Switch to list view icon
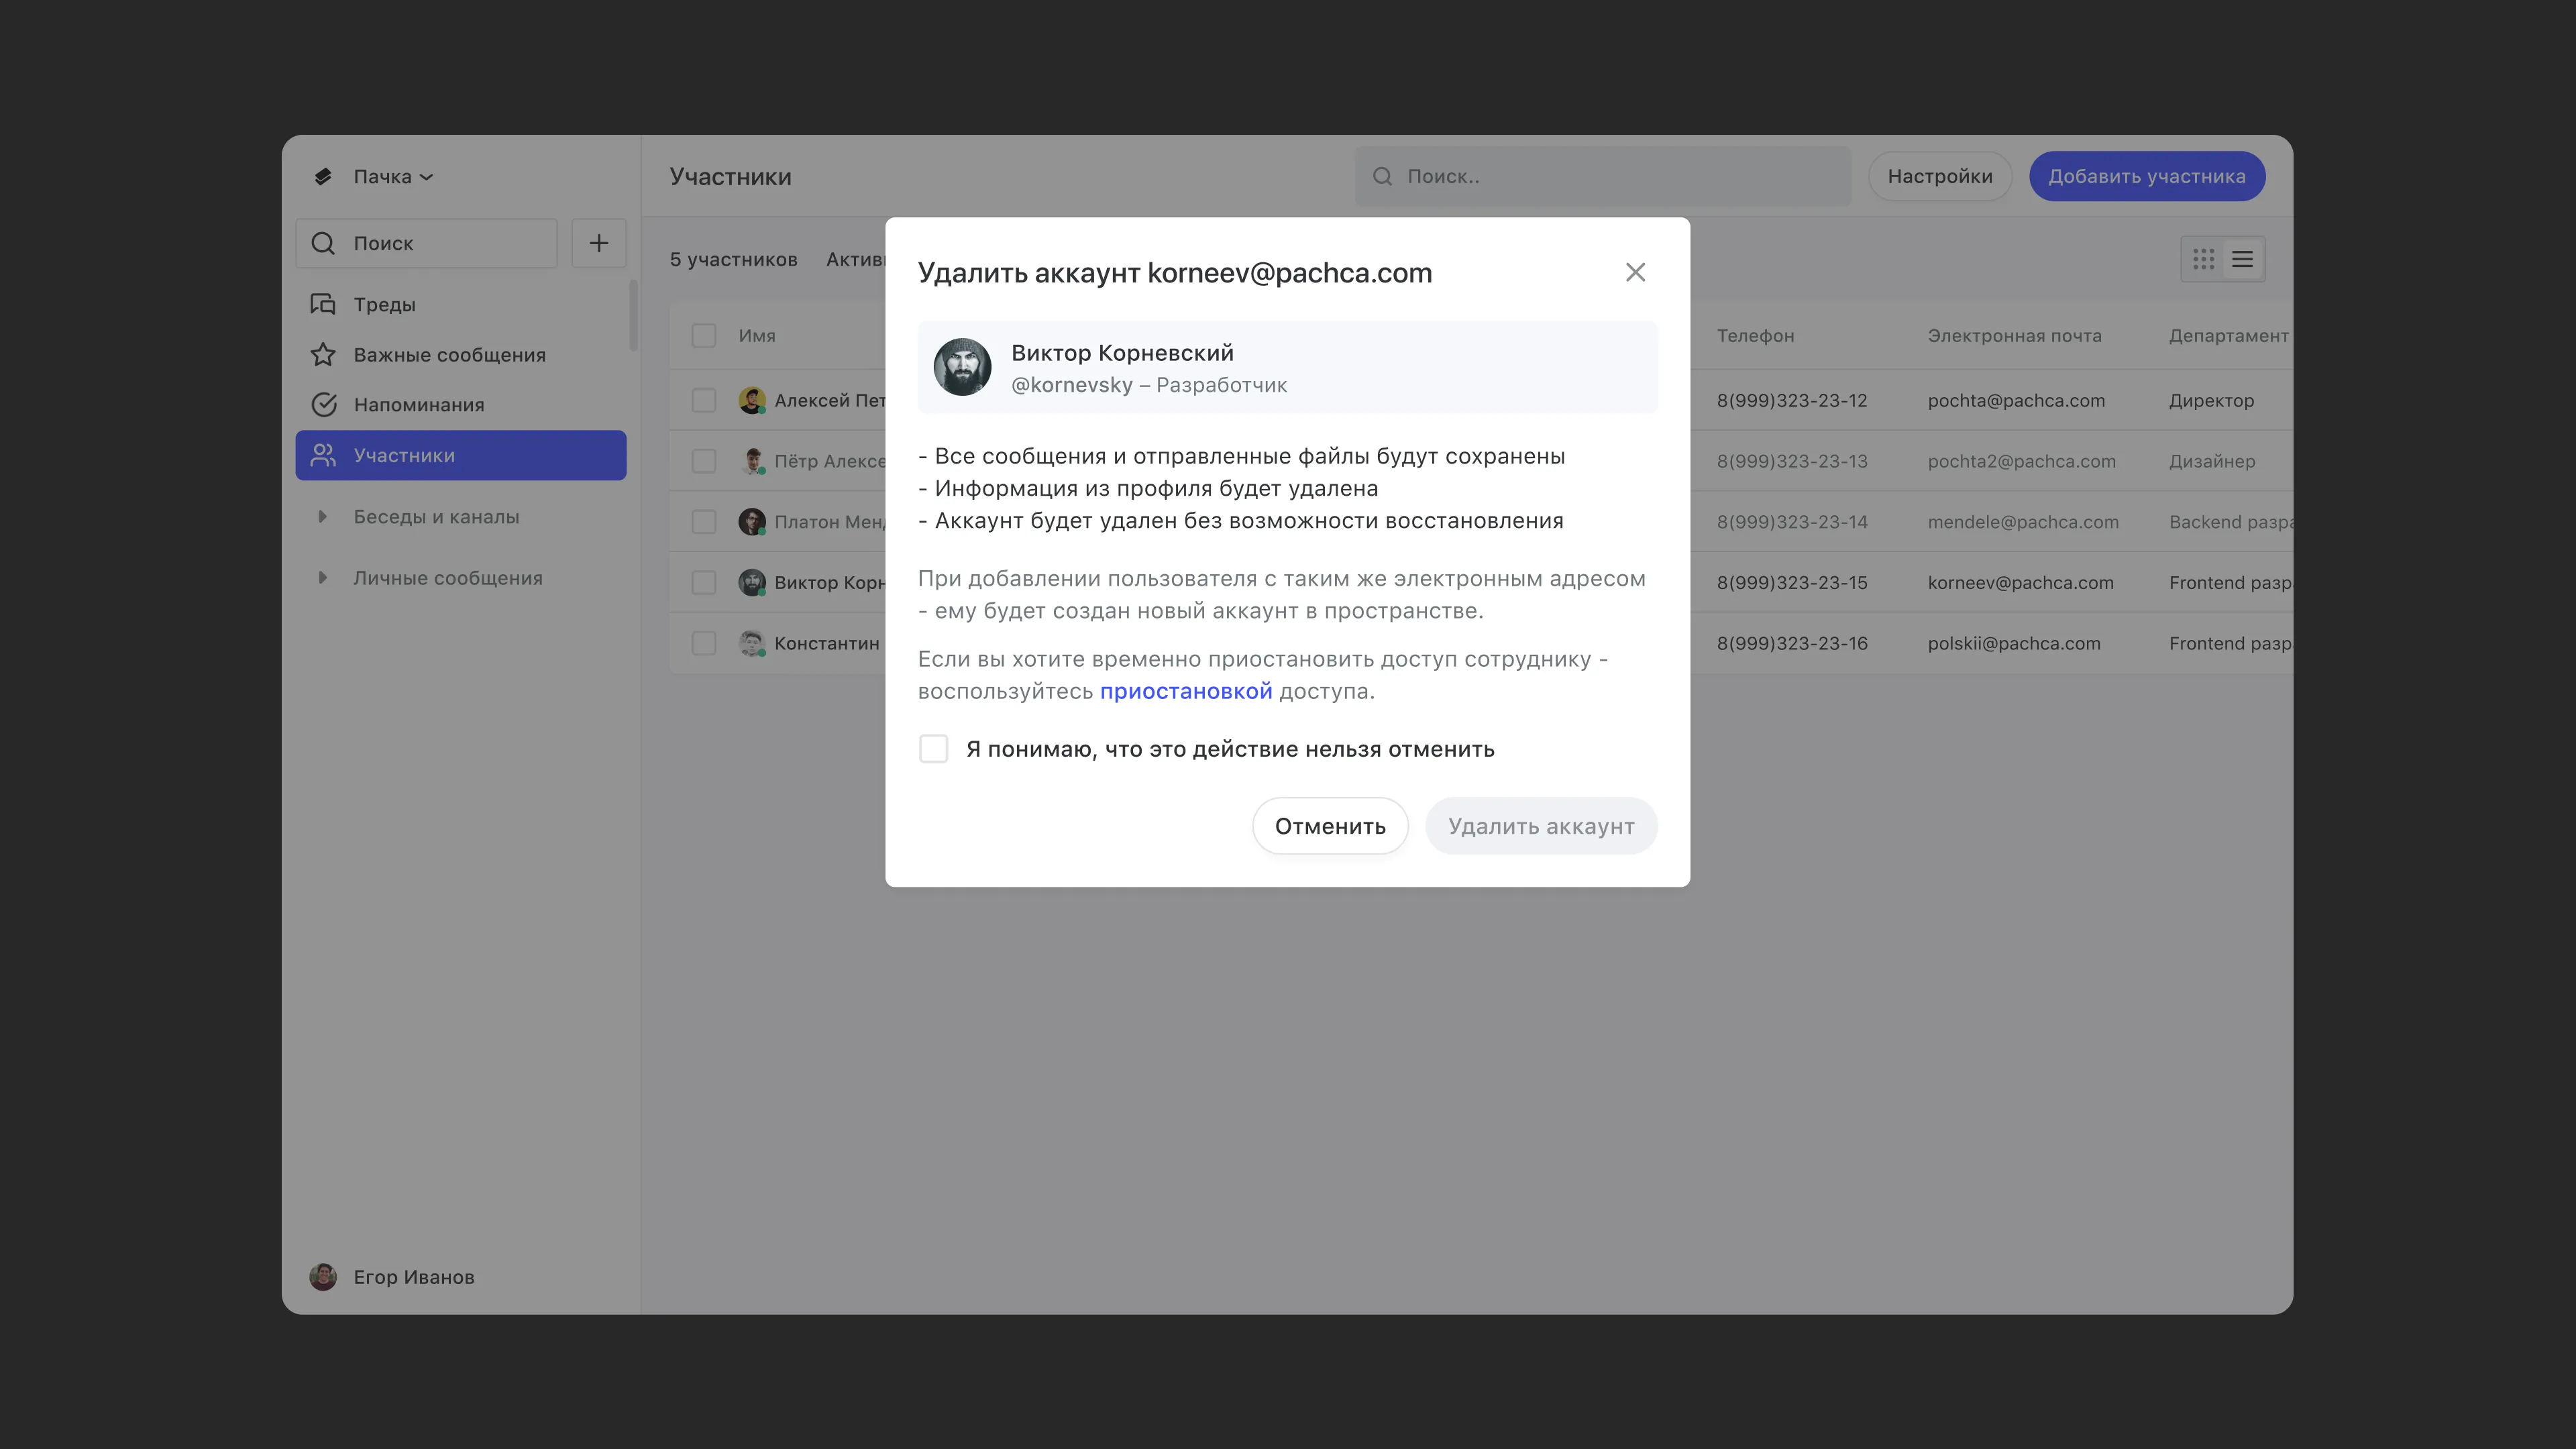2576x1449 pixels. pyautogui.click(x=2242, y=260)
